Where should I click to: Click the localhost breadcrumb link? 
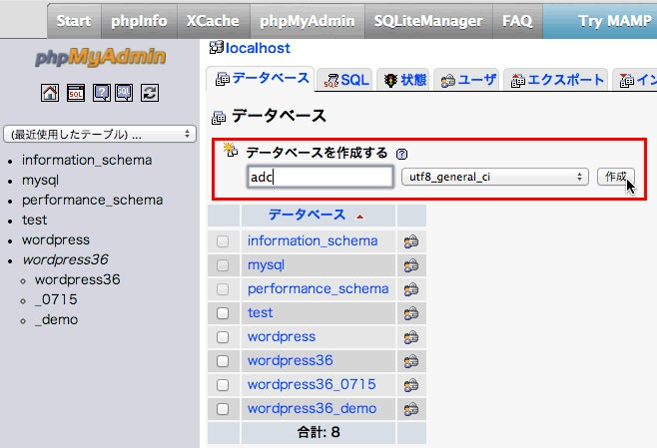(258, 48)
